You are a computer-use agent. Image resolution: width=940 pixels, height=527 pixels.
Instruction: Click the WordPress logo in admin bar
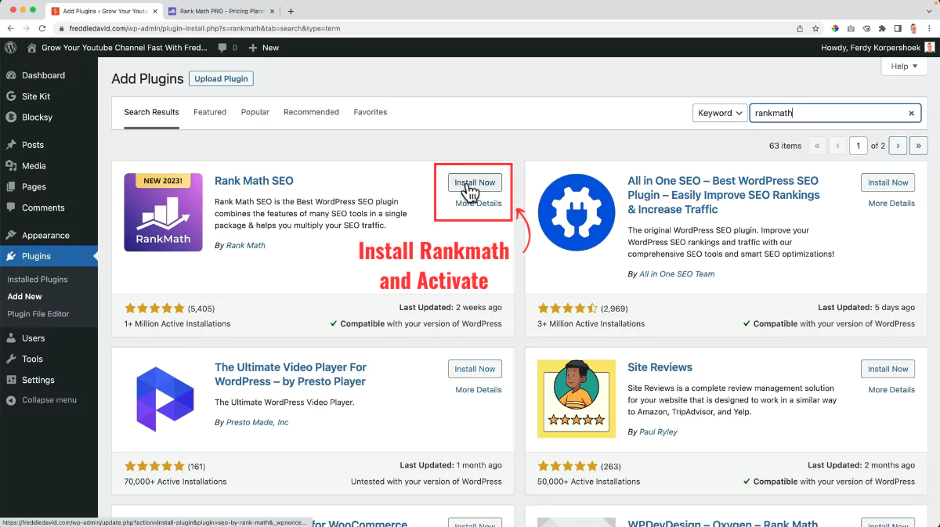(x=9, y=47)
